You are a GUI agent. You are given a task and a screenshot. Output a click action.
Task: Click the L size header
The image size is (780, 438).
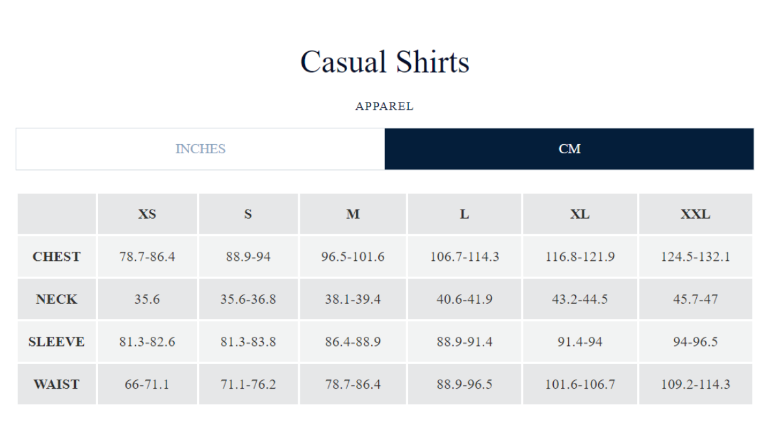coord(464,214)
